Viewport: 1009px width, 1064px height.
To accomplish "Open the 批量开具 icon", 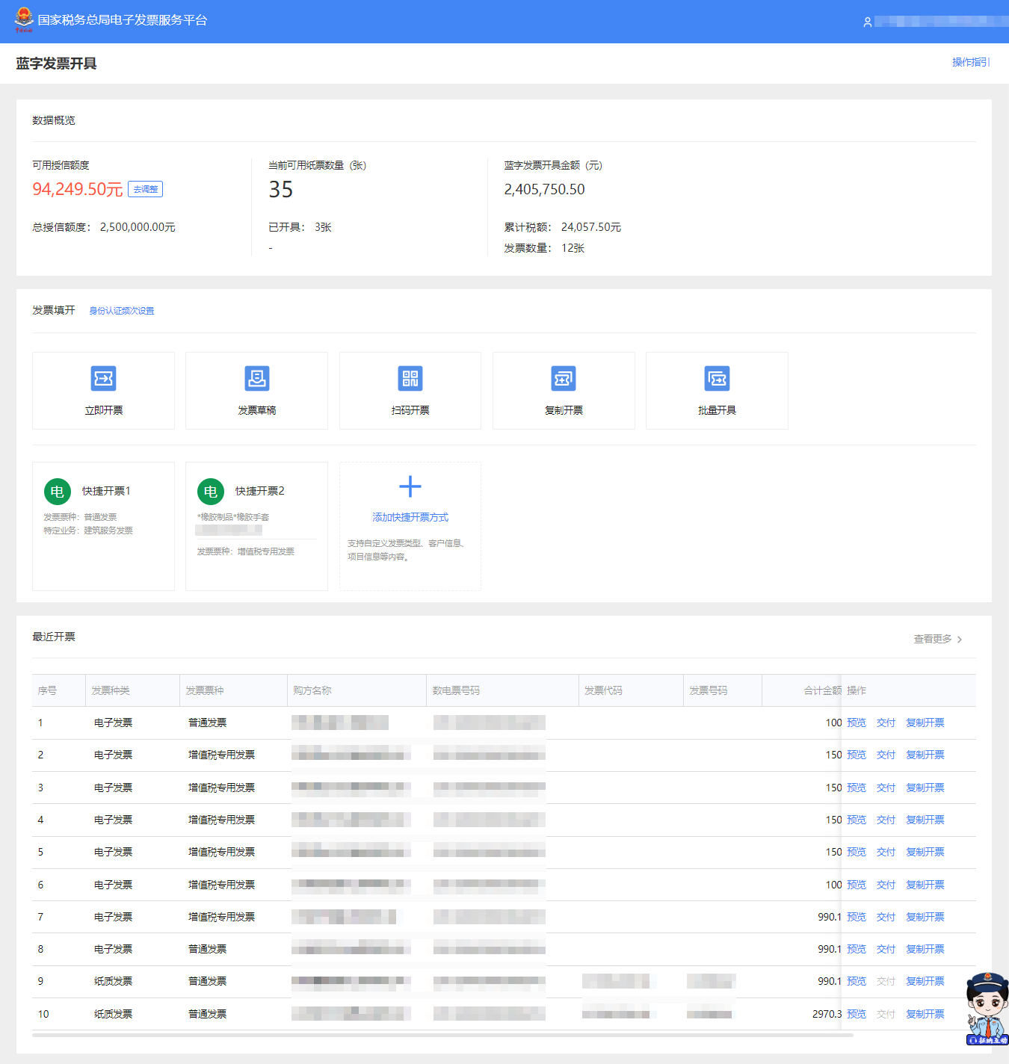I will (x=716, y=379).
